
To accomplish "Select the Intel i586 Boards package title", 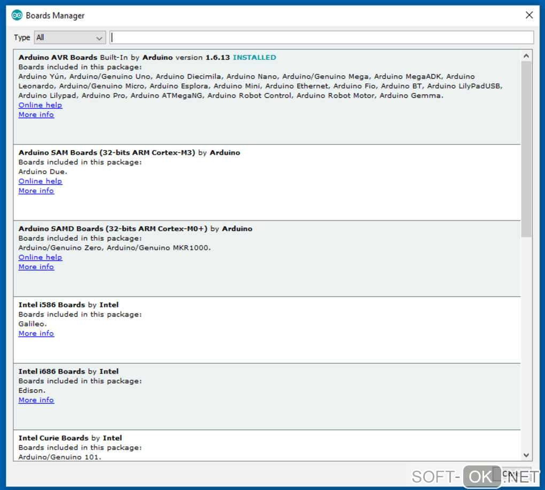I will pyautogui.click(x=51, y=305).
